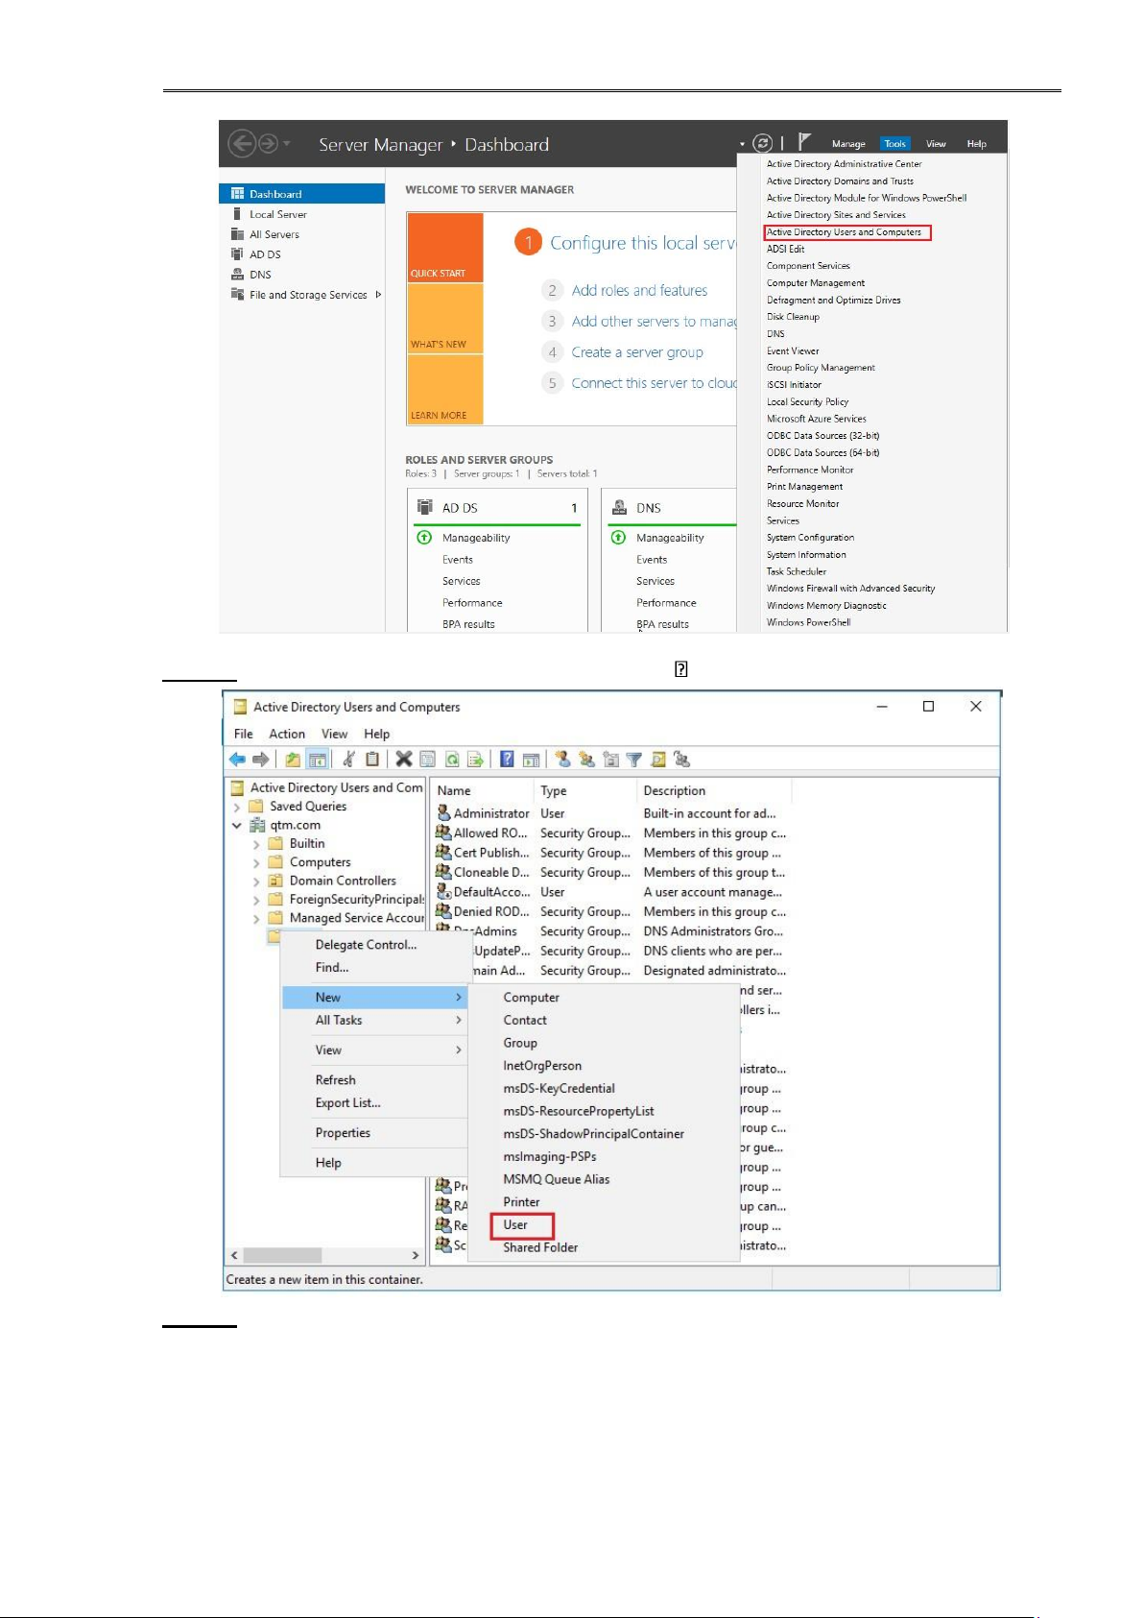Click the WHAT'S NEW tile
Image resolution: width=1144 pixels, height=1618 pixels.
click(x=445, y=319)
